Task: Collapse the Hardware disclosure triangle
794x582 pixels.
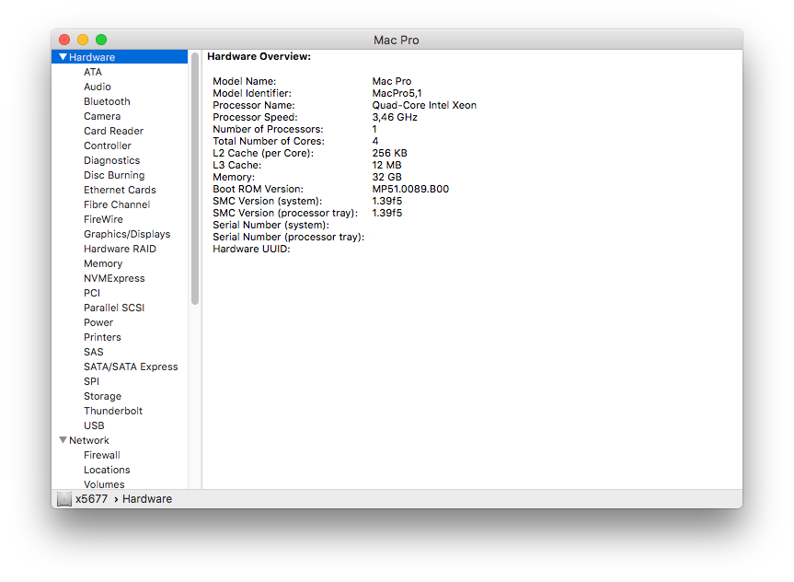Action: point(63,57)
